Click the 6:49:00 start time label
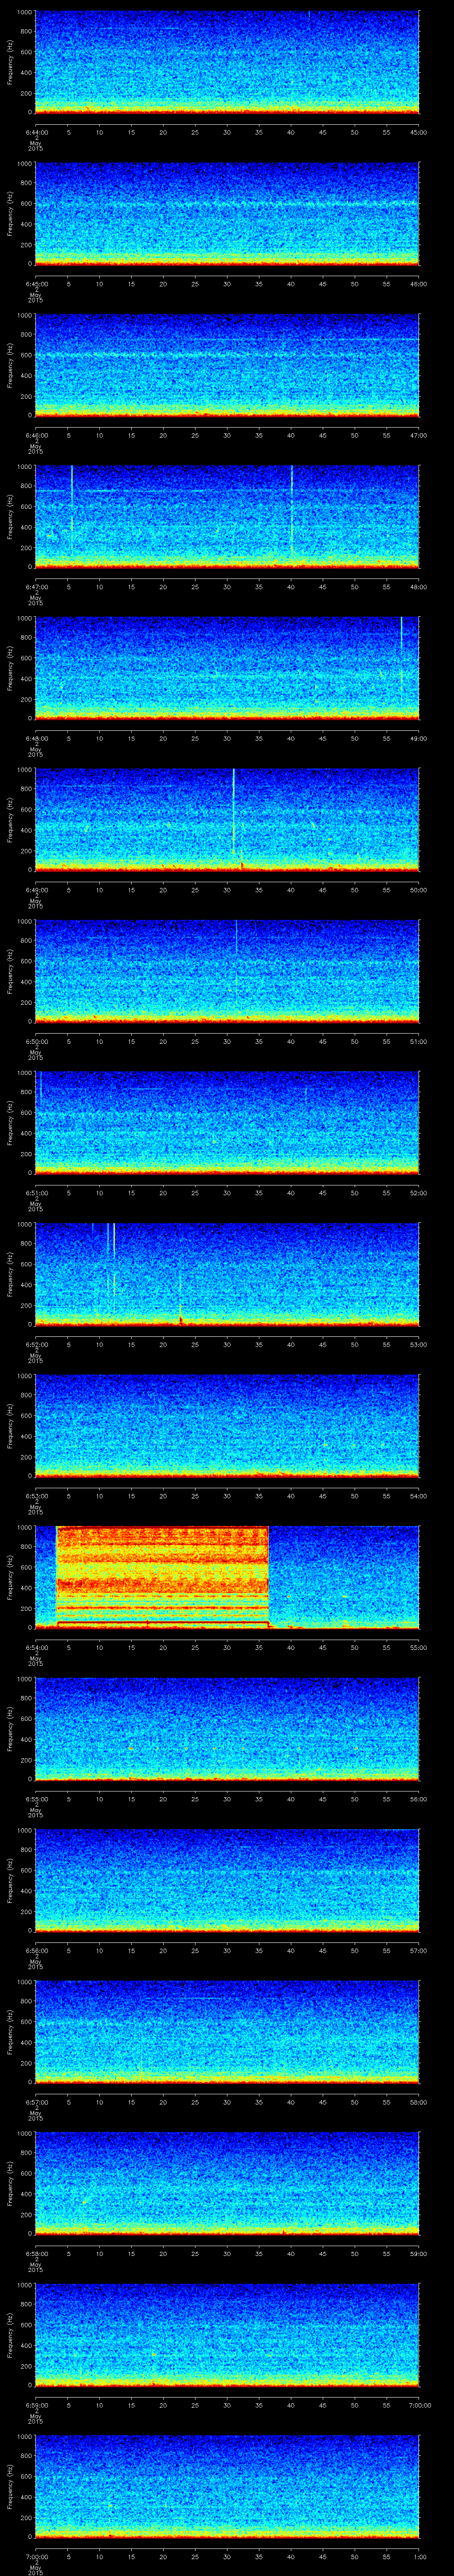 (36, 890)
